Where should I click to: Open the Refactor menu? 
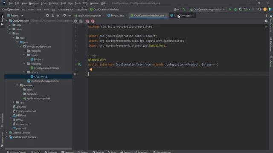[x=53, y=3]
